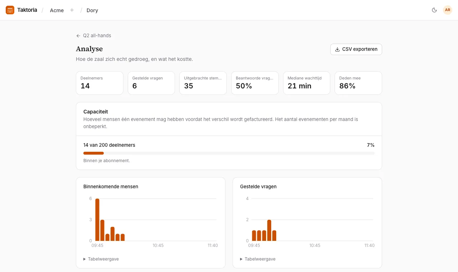Open the Acme workspace breadcrumb
The width and height of the screenshot is (458, 272).
(x=57, y=10)
